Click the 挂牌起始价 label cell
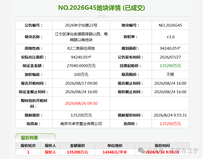The image size is (205, 159). click(x=131, y=66)
